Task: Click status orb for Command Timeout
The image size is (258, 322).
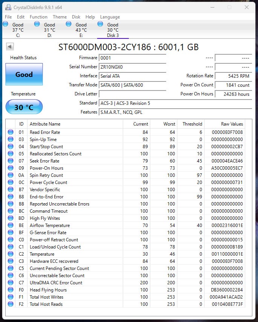Action: [11, 211]
